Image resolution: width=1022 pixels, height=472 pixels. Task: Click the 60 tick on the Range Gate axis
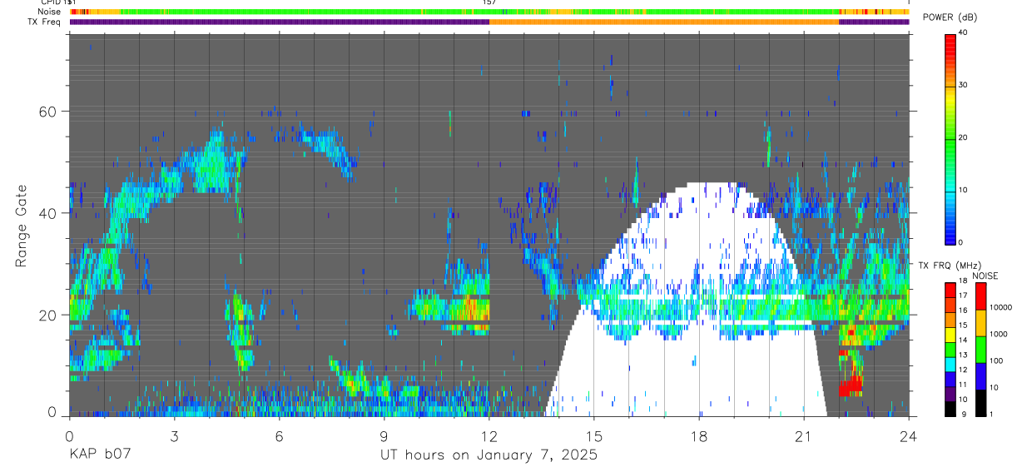[x=48, y=111]
